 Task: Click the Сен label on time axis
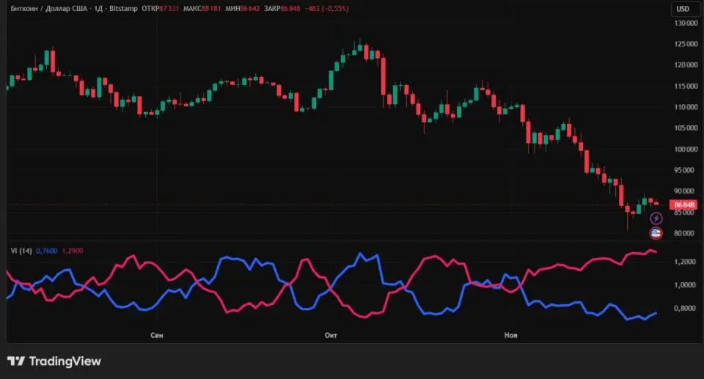156,335
